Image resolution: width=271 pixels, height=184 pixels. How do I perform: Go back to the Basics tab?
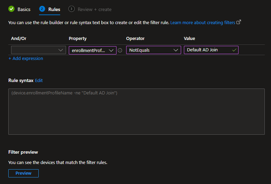[24, 9]
